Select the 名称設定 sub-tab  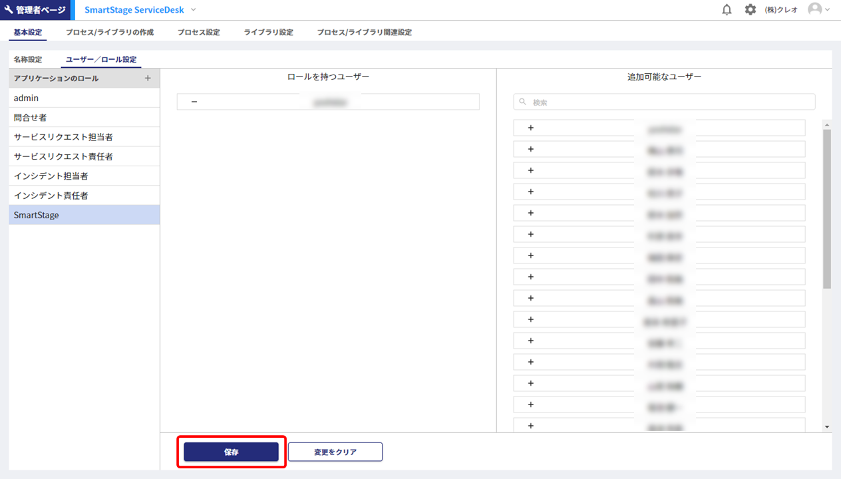click(x=28, y=59)
